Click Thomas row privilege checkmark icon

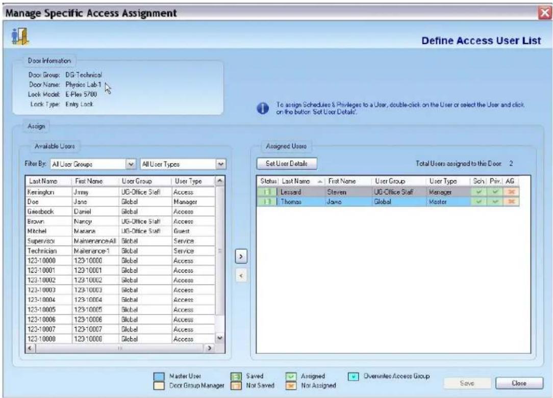(x=495, y=202)
